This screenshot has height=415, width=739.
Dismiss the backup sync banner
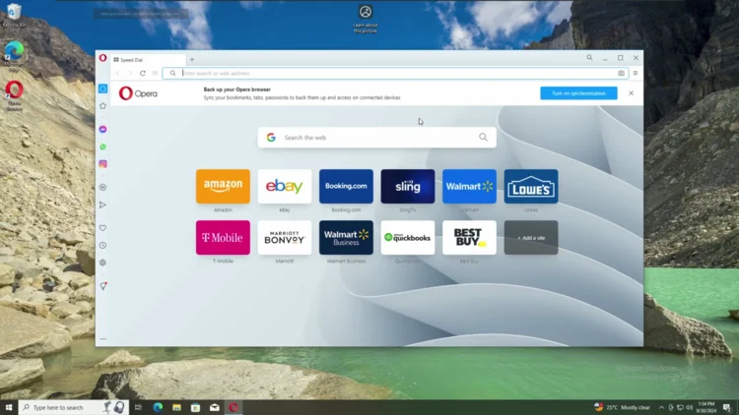point(631,93)
